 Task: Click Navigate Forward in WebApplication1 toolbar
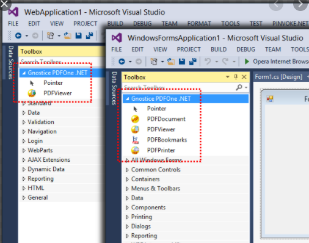point(35,36)
